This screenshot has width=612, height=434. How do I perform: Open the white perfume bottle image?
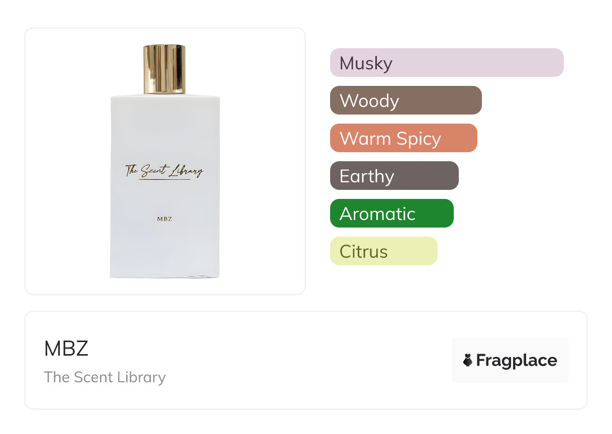point(165,161)
